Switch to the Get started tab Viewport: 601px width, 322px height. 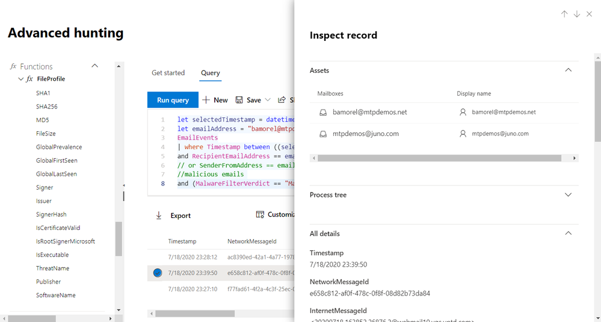coord(168,73)
